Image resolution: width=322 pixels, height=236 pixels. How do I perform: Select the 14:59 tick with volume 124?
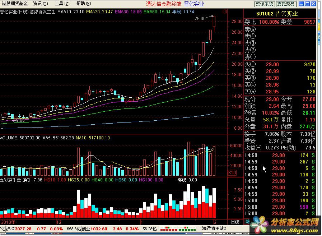tap(280, 155)
